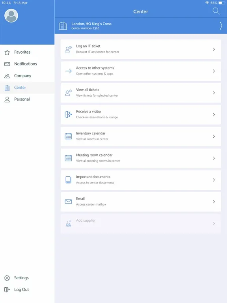Open the Email center mailbox entry
Screen dimensions: 227x303
tap(141, 202)
